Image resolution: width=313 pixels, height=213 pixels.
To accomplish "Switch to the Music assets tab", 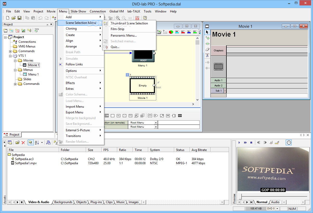I will [x=120, y=202].
